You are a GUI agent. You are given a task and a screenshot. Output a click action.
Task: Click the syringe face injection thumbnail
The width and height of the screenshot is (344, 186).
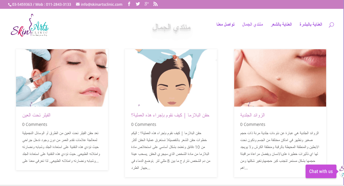62,78
